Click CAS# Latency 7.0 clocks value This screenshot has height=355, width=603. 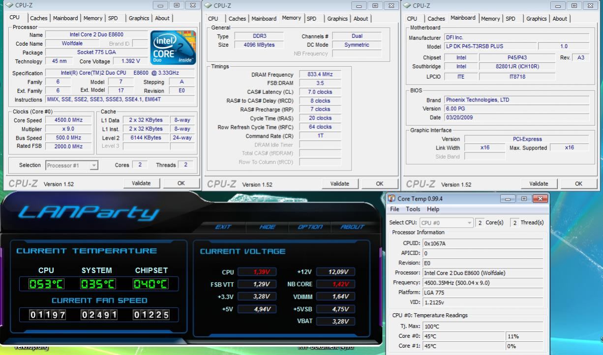(320, 92)
